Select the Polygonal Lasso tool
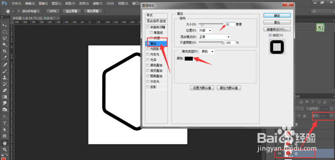 tap(4, 38)
